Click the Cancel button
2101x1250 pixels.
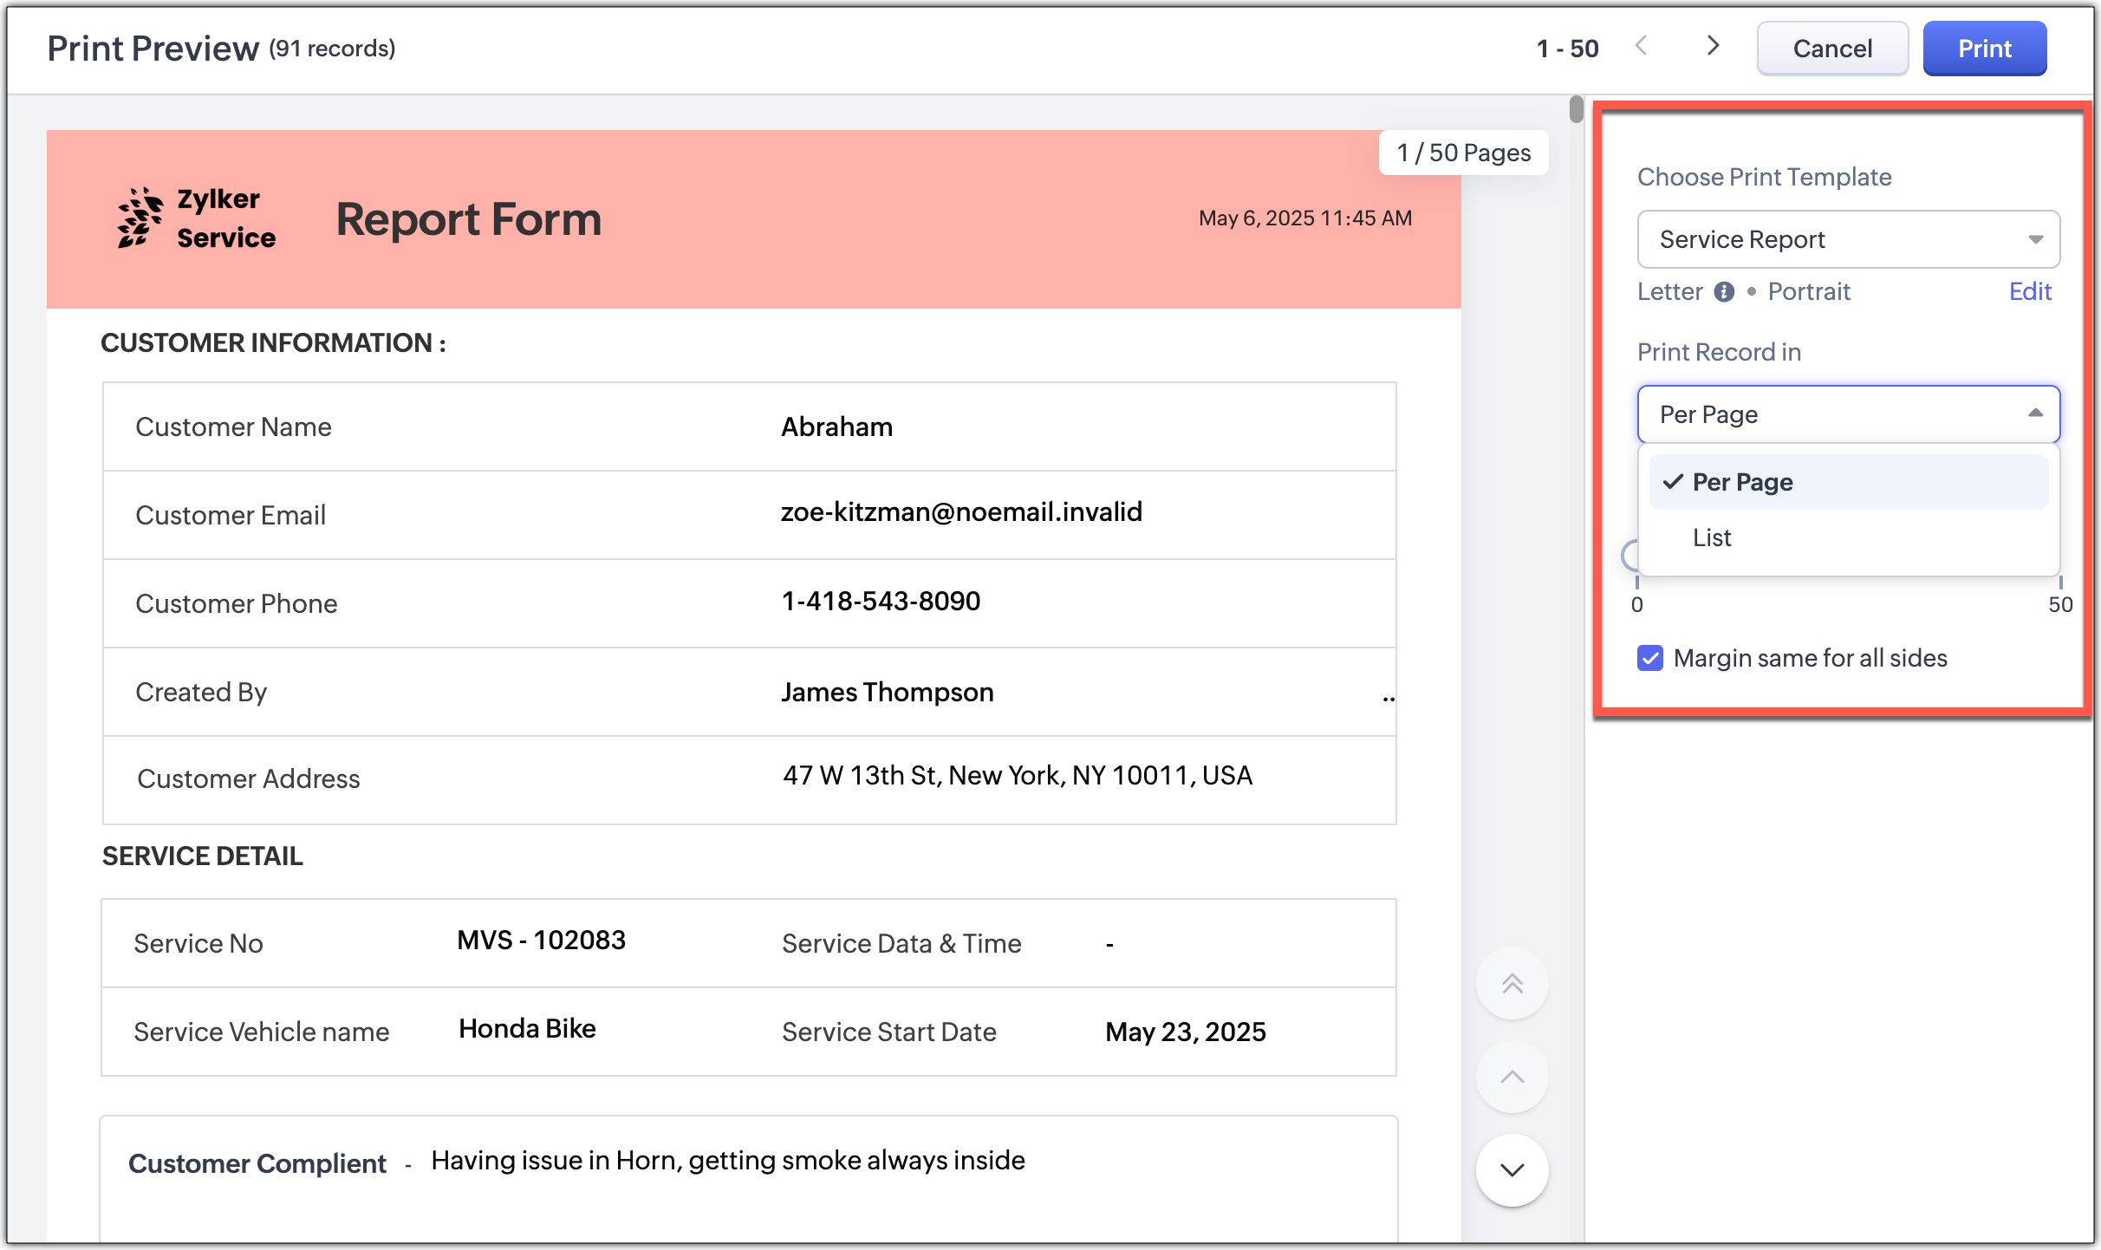tap(1831, 49)
